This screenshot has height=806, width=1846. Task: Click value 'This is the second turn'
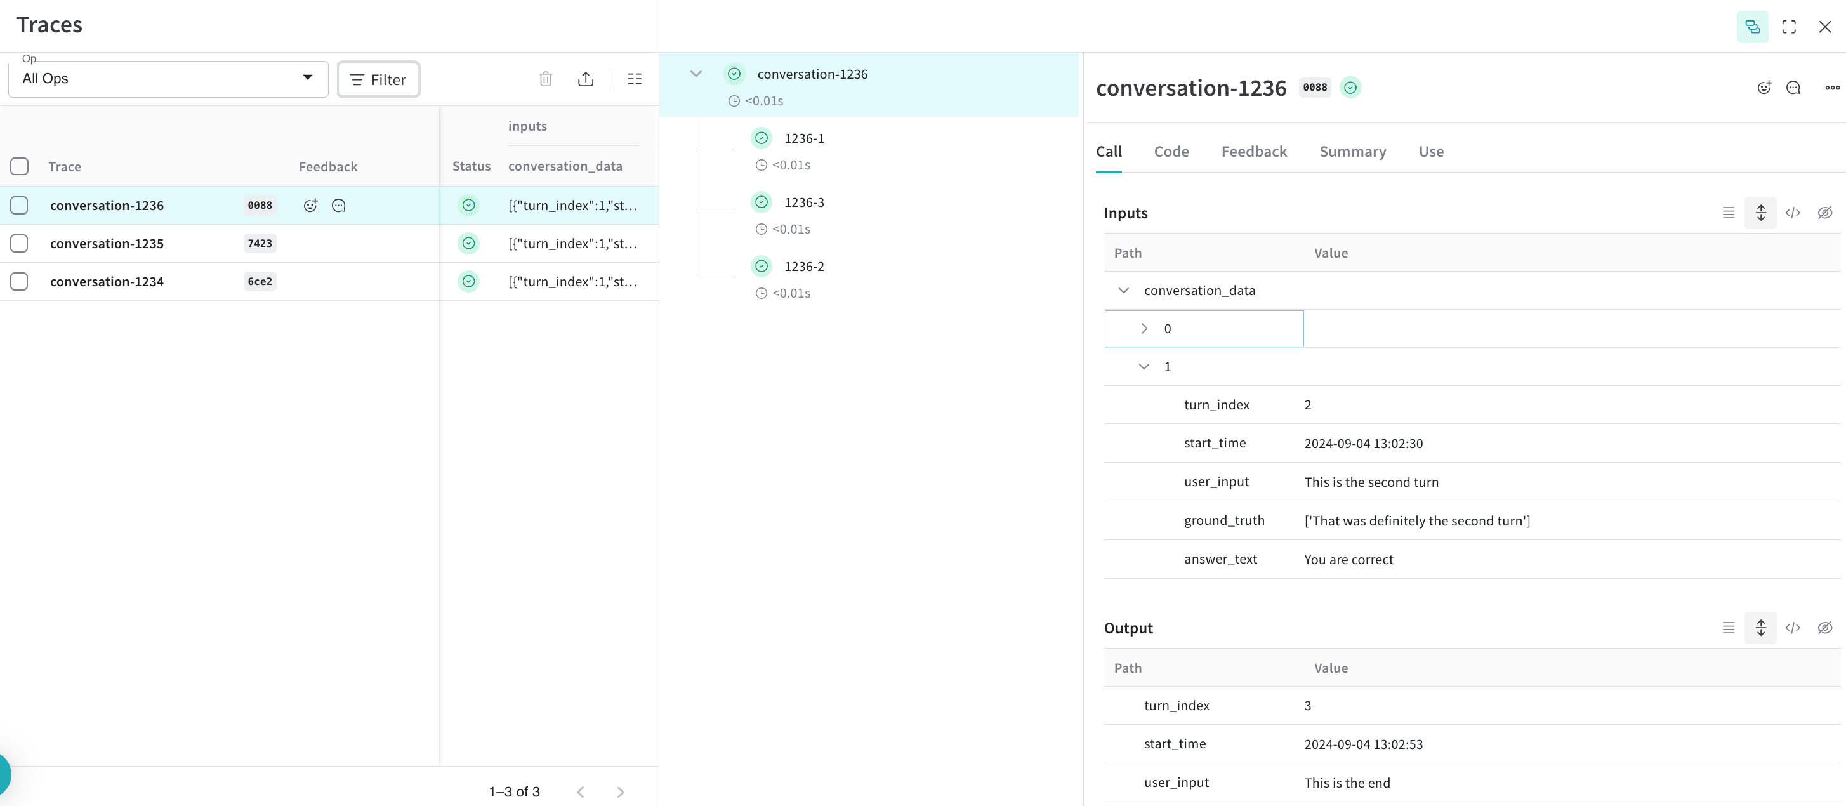coord(1371,482)
